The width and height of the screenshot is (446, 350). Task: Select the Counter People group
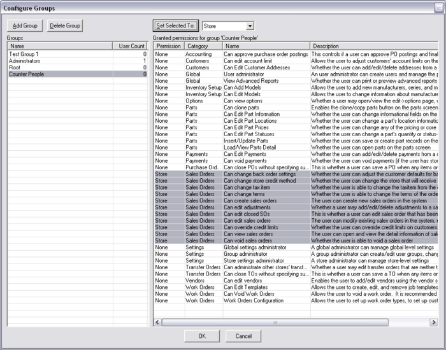click(x=27, y=74)
